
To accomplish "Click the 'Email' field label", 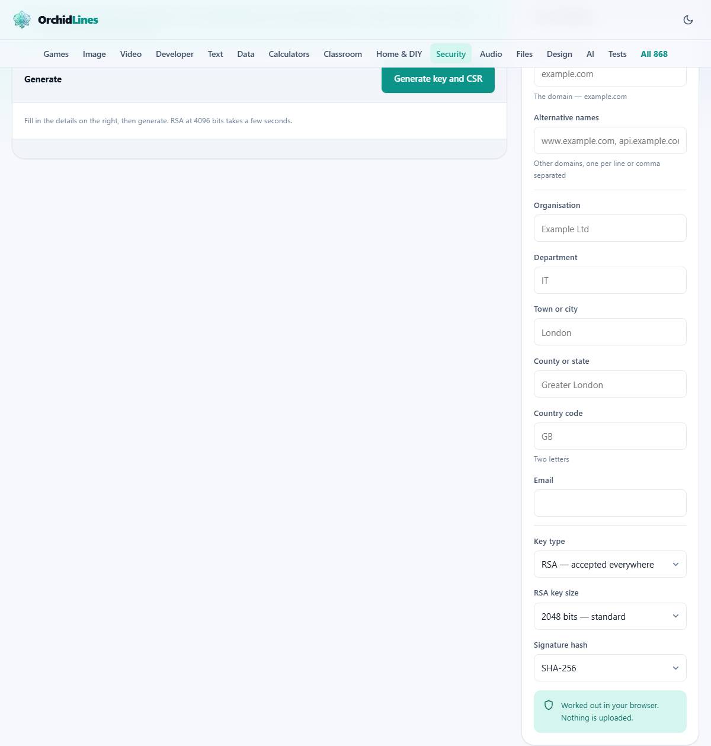I will coord(543,481).
